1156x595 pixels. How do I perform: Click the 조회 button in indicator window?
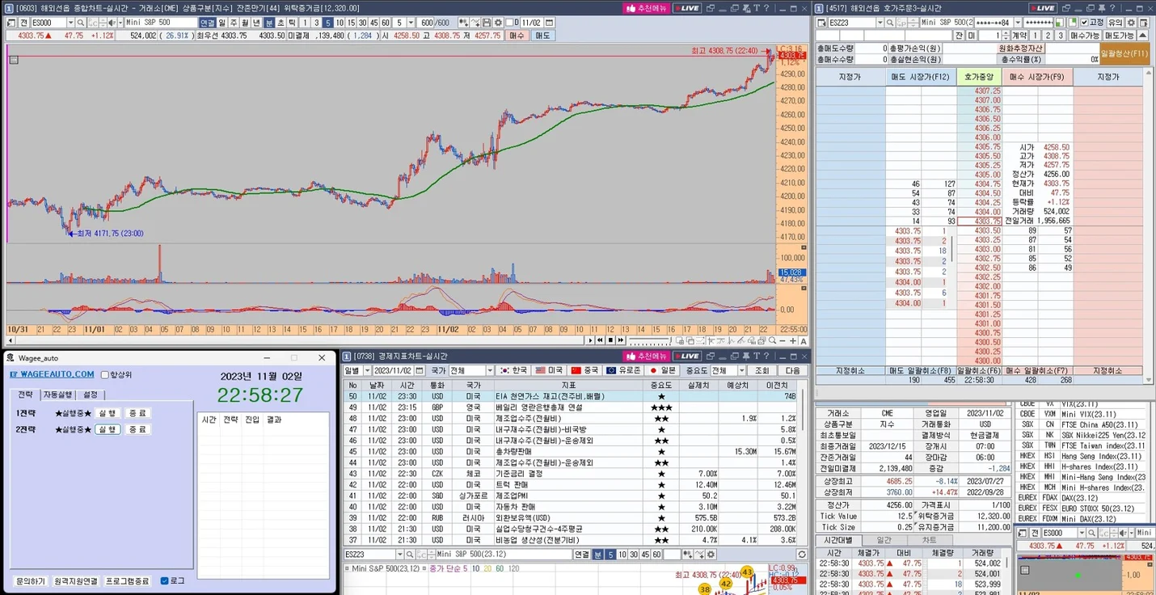pos(762,370)
